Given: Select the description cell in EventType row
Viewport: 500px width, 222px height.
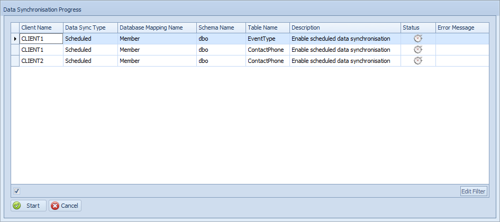Looking at the screenshot, I should (x=345, y=39).
